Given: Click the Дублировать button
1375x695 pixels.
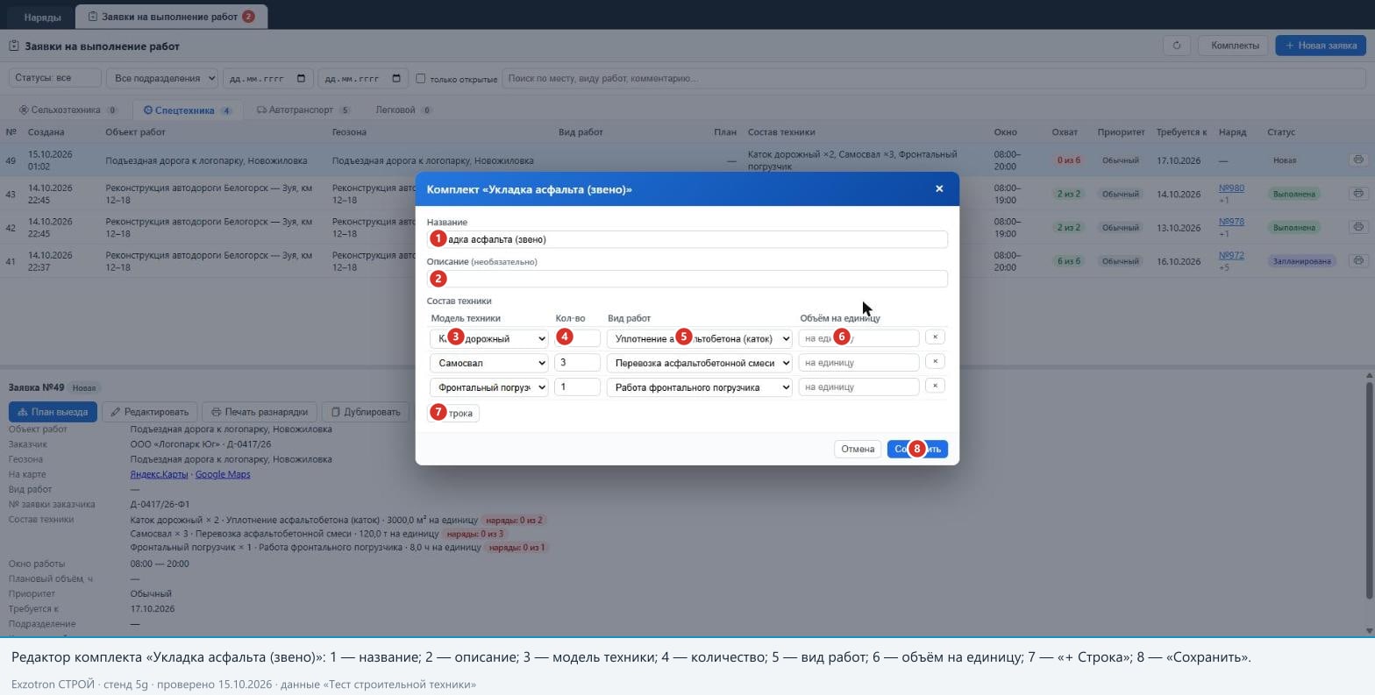Looking at the screenshot, I should pyautogui.click(x=366, y=412).
